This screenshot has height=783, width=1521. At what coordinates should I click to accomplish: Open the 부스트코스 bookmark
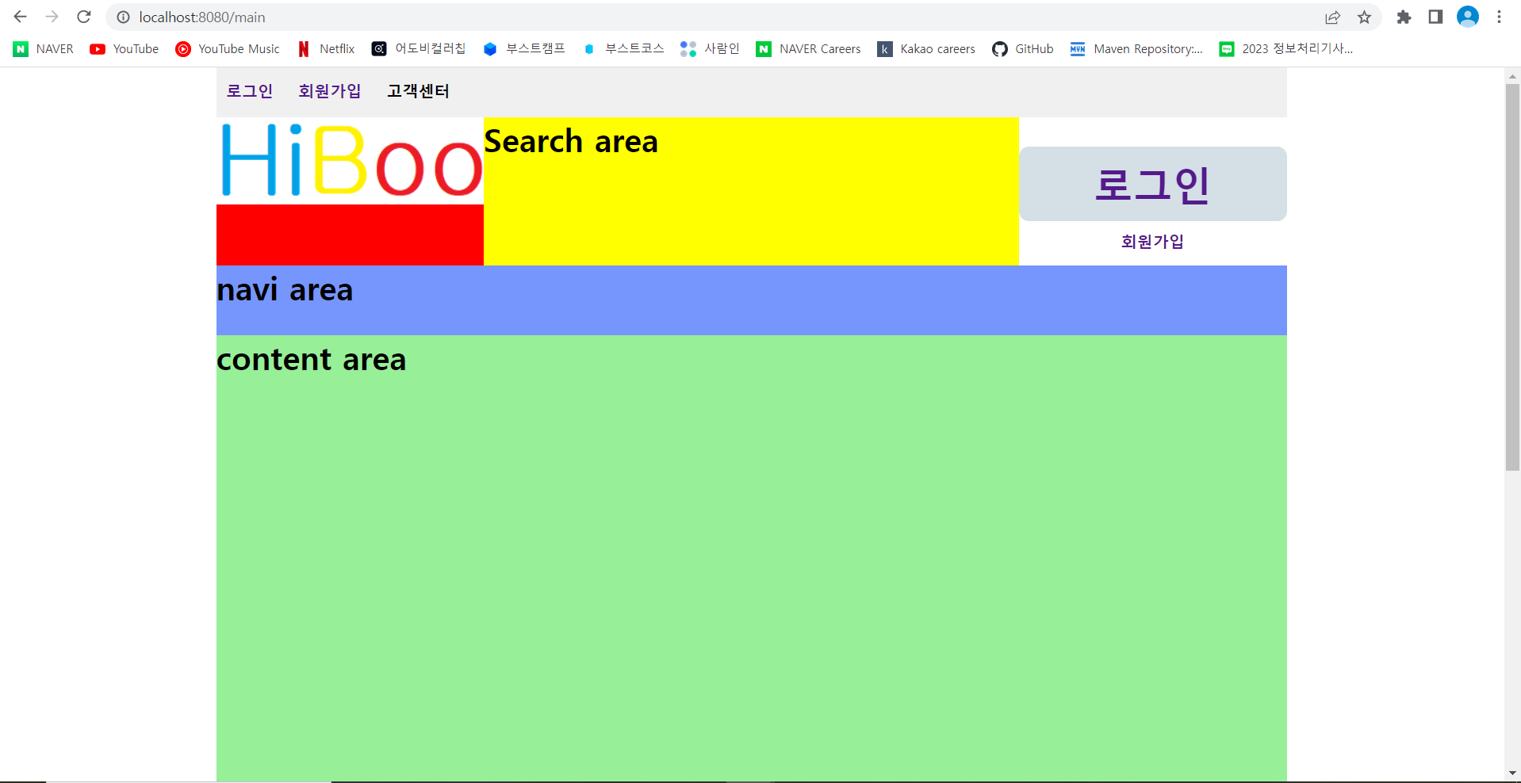[623, 49]
